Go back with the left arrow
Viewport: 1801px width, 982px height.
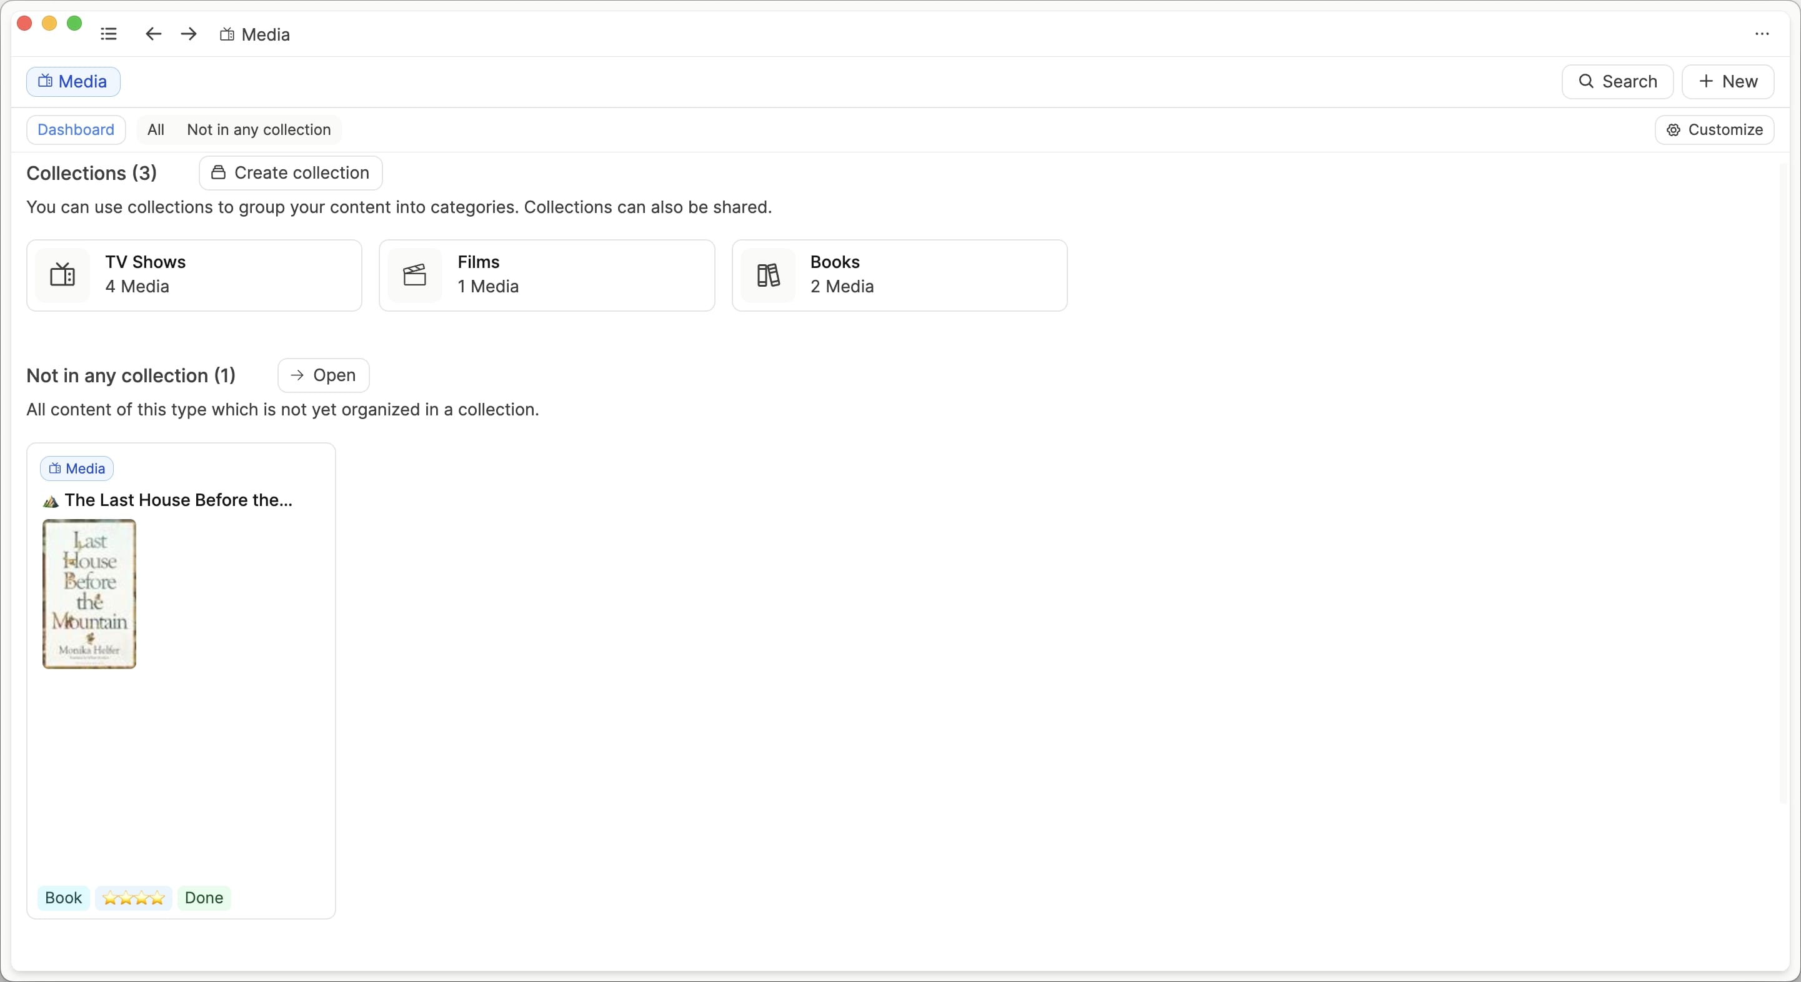pos(153,34)
